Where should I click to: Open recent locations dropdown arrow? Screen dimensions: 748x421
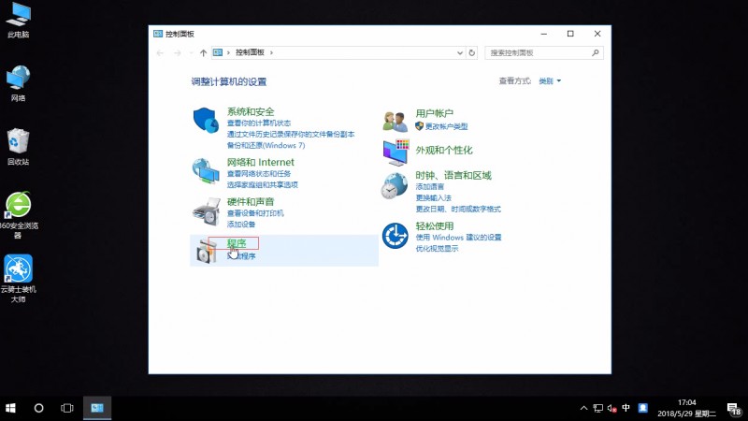pyautogui.click(x=191, y=53)
